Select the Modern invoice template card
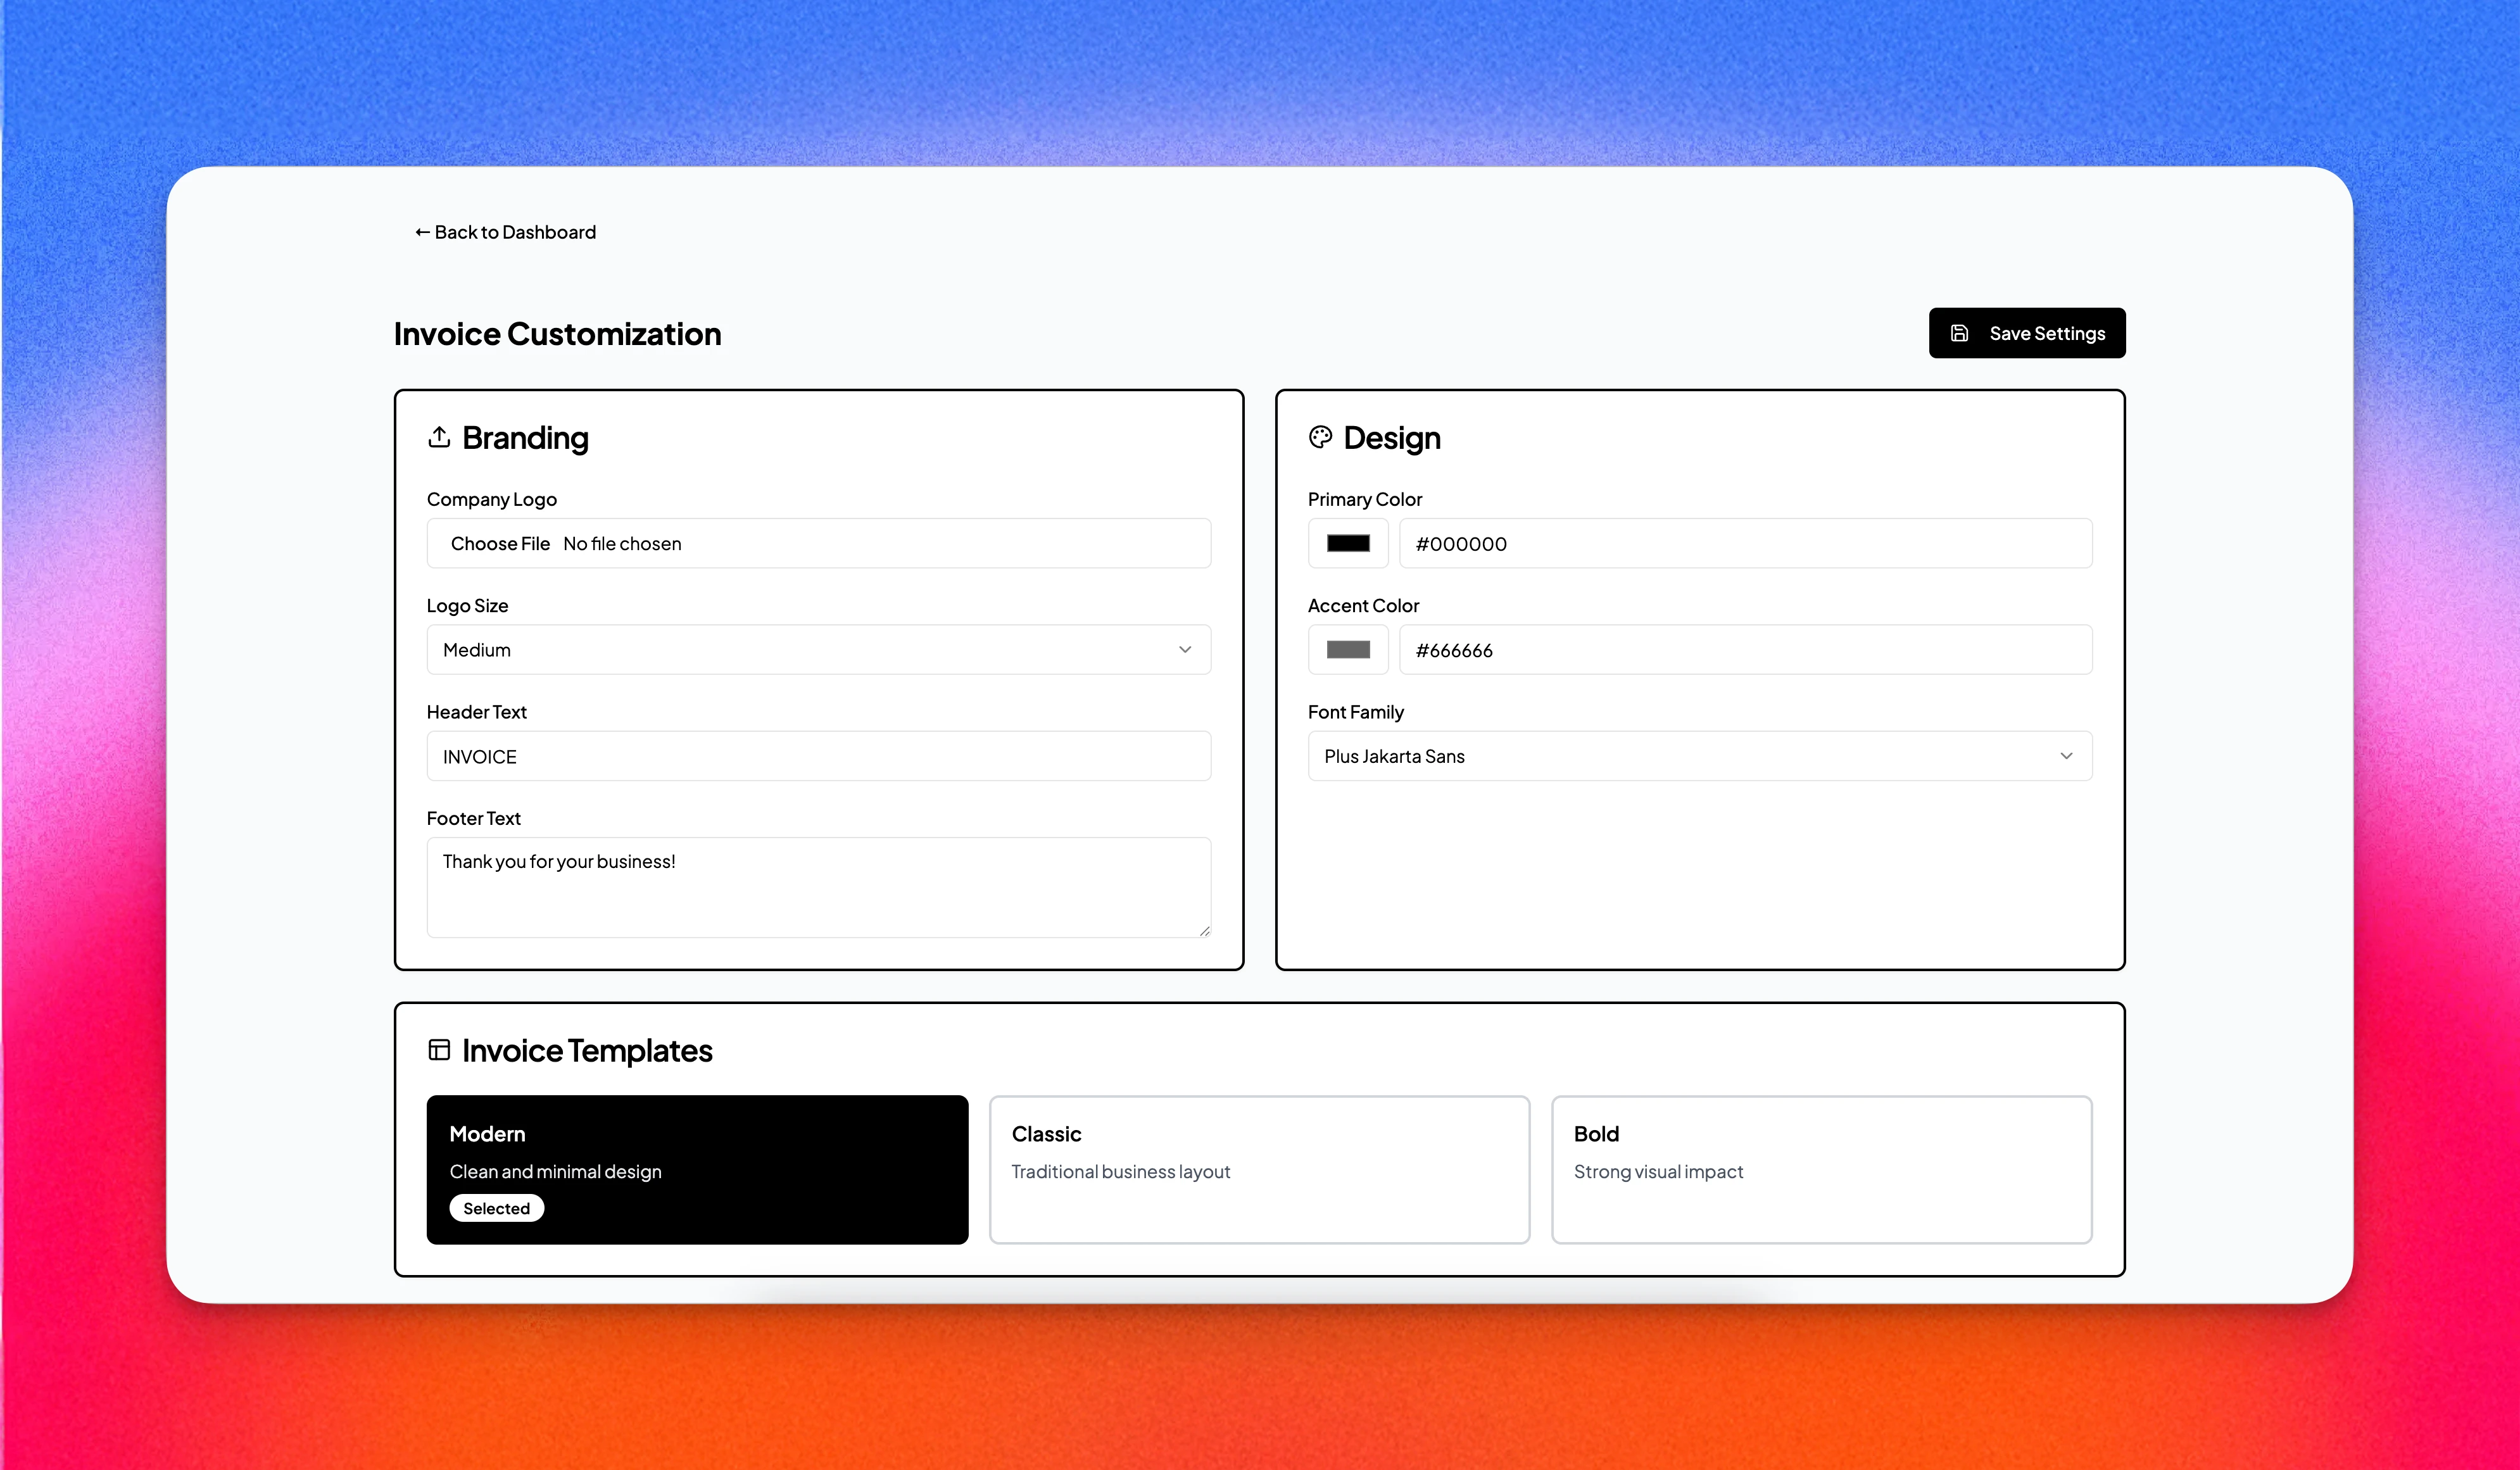The height and width of the screenshot is (1470, 2520). [697, 1170]
